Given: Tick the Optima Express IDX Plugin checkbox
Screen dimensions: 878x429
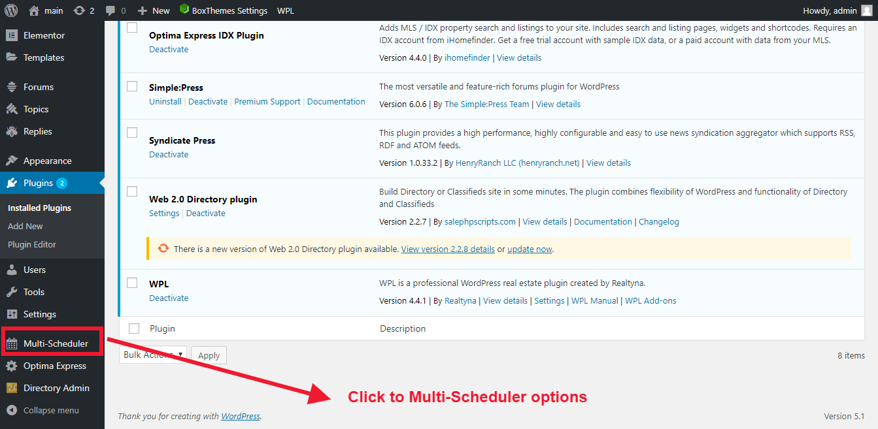Looking at the screenshot, I should click(x=132, y=27).
